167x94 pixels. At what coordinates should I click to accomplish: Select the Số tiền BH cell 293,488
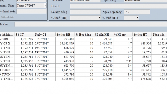point(65,39)
